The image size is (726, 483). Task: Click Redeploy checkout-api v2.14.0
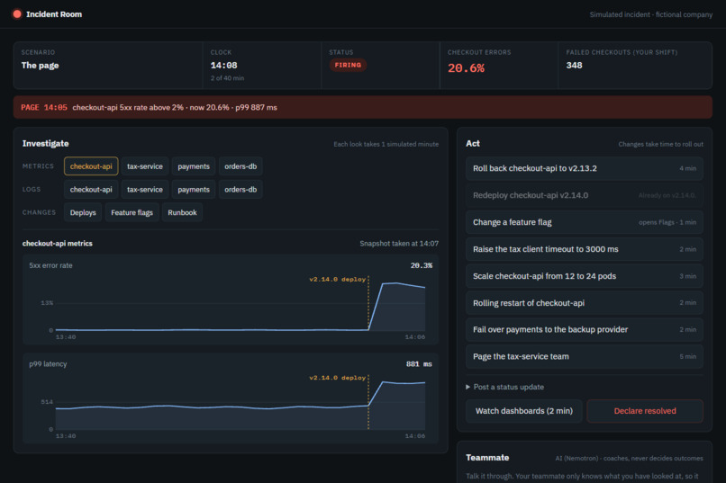coord(585,195)
